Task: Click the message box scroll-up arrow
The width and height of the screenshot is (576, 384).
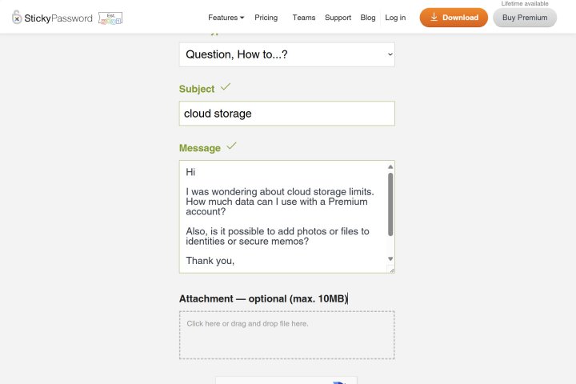Action: [390, 167]
